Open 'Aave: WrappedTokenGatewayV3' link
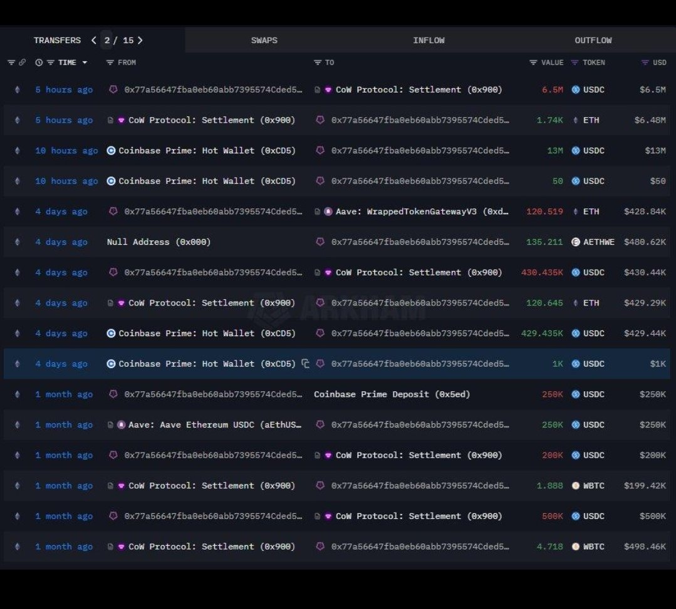This screenshot has width=676, height=609. pos(422,212)
